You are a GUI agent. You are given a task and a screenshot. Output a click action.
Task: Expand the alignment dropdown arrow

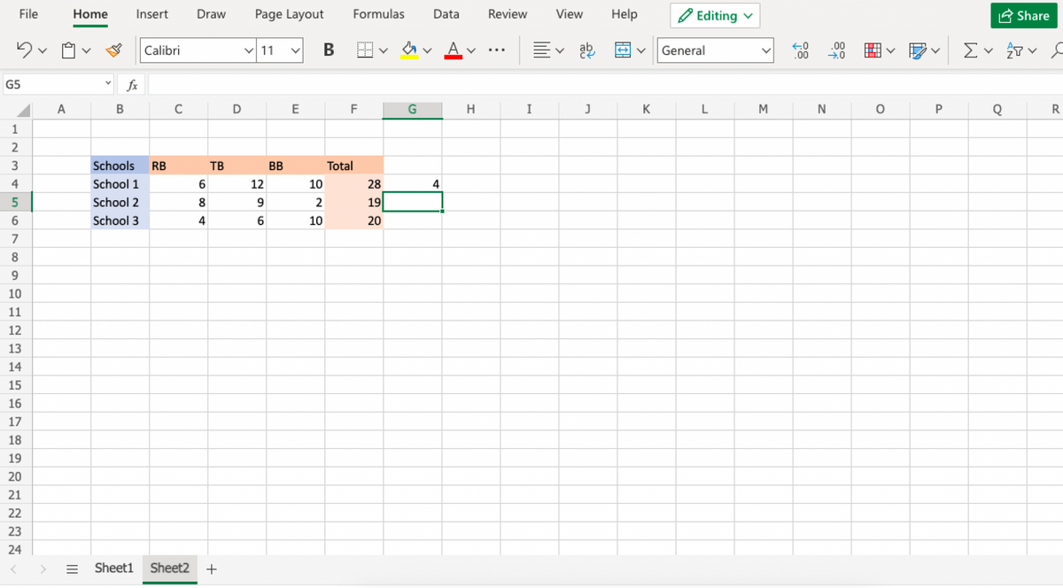pos(560,50)
